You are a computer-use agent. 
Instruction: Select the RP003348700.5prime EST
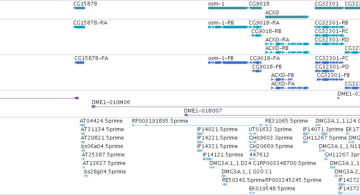coord(261,168)
